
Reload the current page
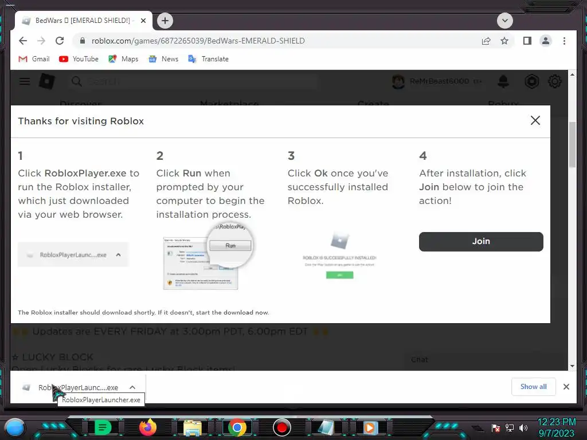point(60,41)
